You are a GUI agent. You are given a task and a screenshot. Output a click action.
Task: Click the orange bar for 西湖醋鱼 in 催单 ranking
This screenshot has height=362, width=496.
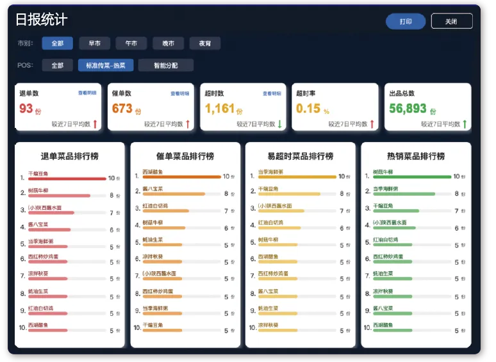[181, 177]
